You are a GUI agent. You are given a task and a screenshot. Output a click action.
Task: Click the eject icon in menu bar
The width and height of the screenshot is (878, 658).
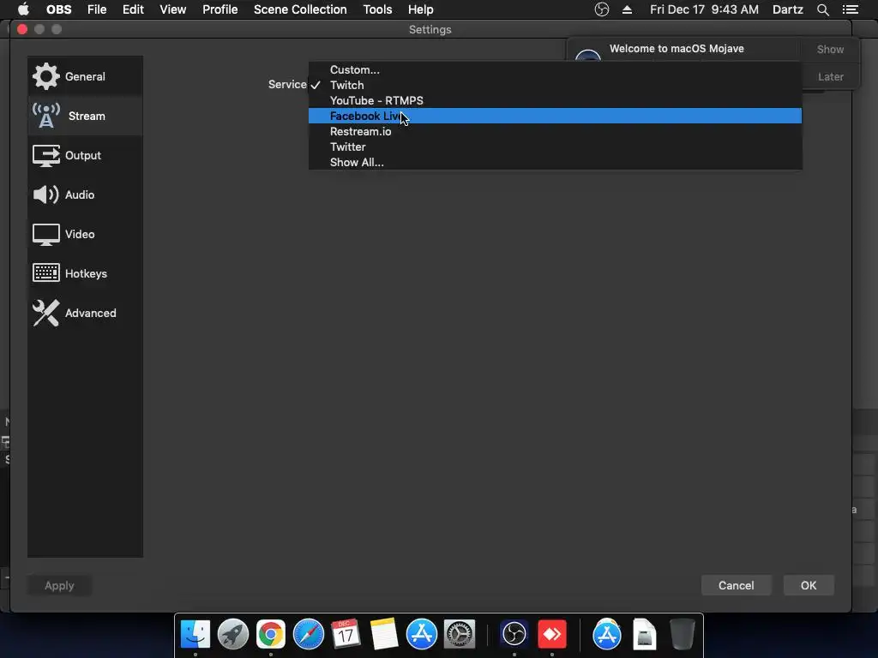click(627, 9)
